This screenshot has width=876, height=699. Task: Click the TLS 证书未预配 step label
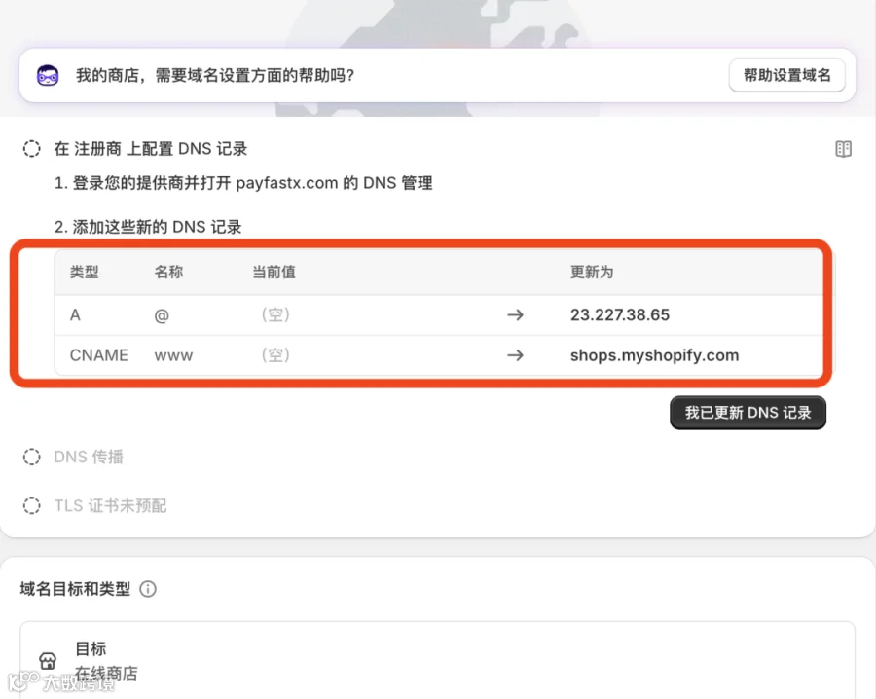click(110, 505)
